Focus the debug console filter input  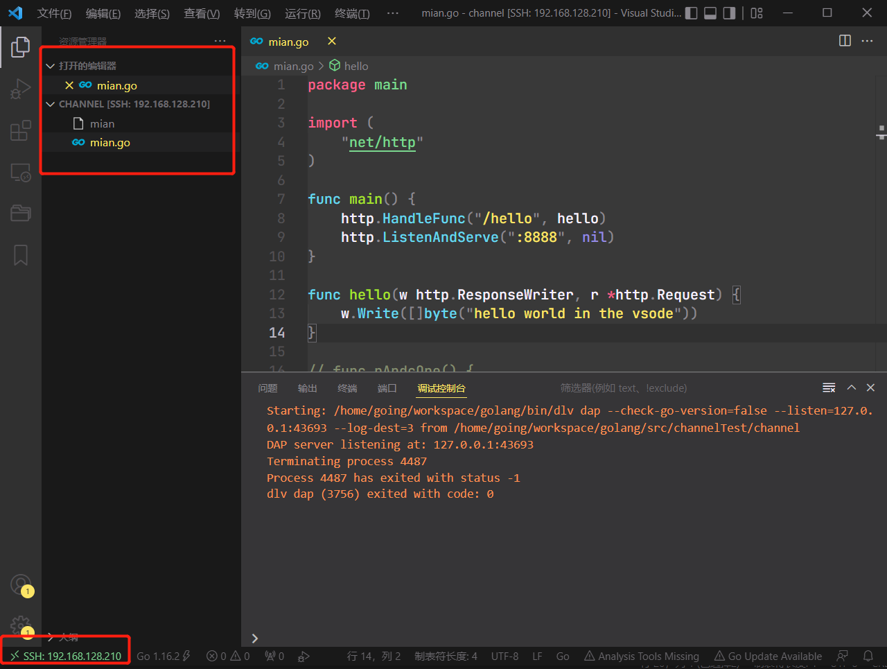(686, 388)
